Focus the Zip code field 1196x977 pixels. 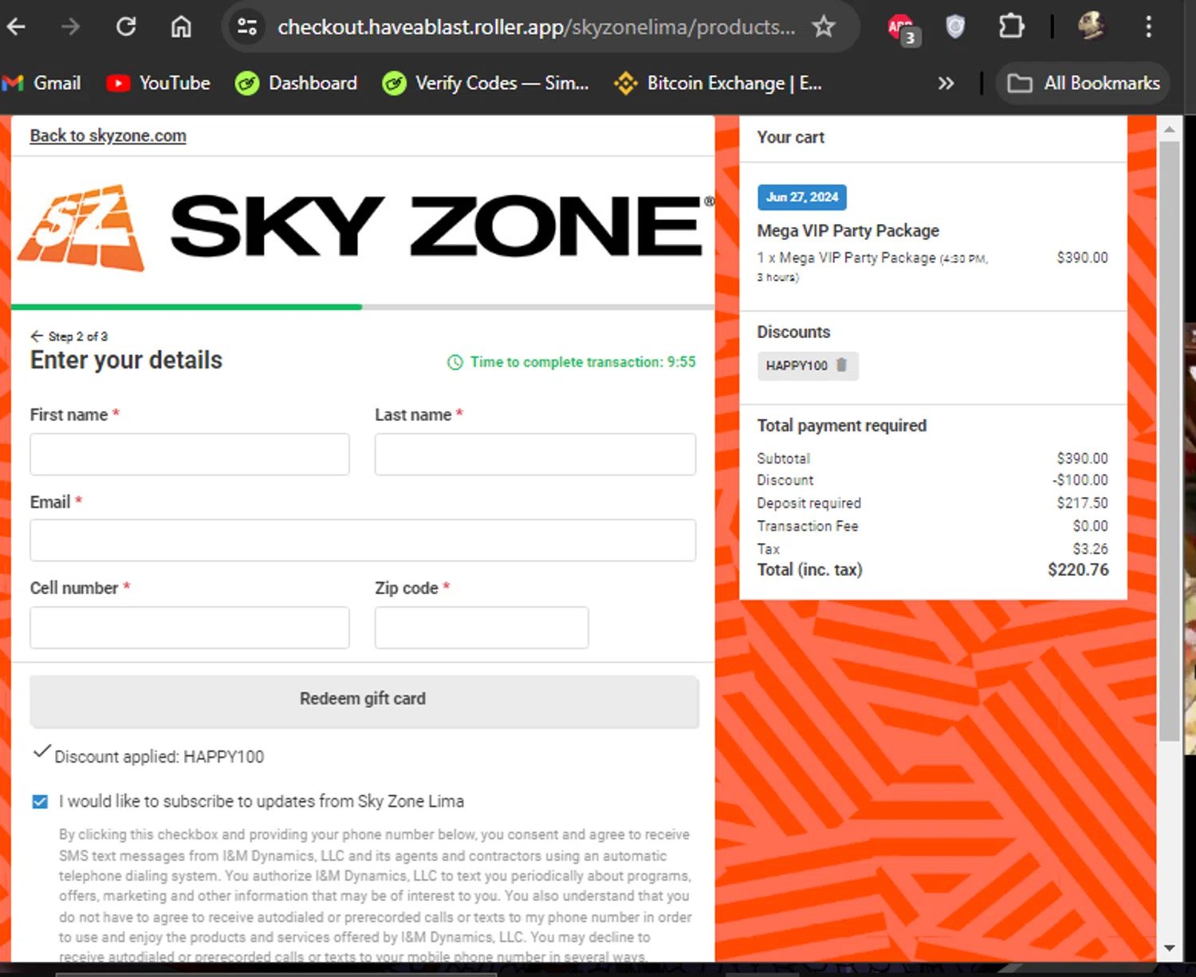click(x=482, y=627)
